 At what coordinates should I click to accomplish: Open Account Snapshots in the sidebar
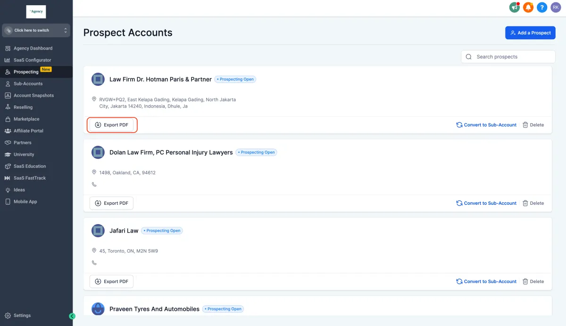tap(33, 95)
